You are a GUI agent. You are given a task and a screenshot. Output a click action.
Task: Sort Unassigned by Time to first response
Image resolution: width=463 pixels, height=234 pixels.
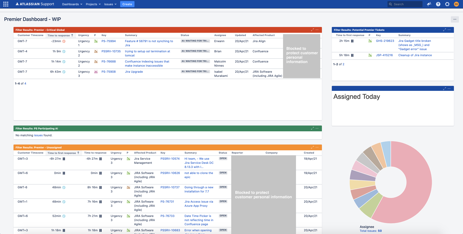63,153
